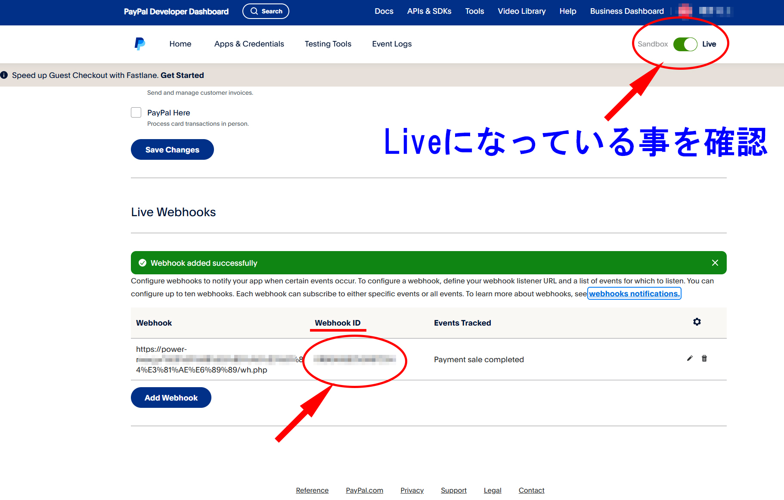Open the APIs & SDKs menu

point(429,11)
